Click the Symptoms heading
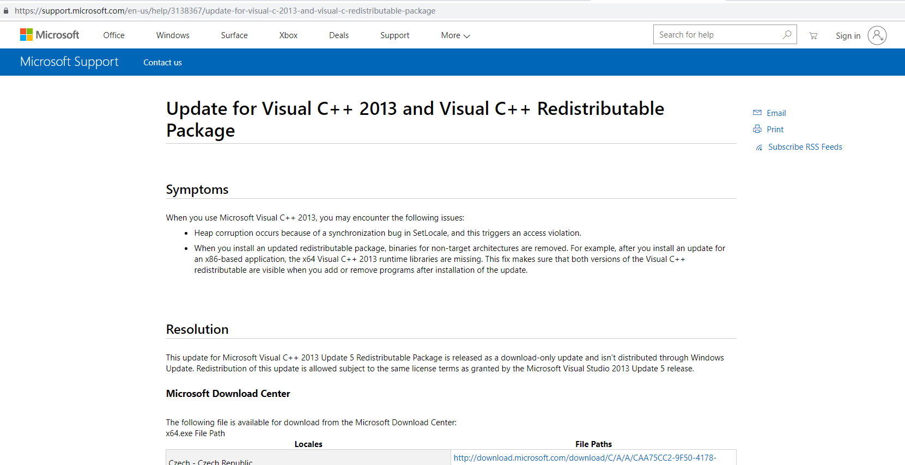 pyautogui.click(x=197, y=189)
